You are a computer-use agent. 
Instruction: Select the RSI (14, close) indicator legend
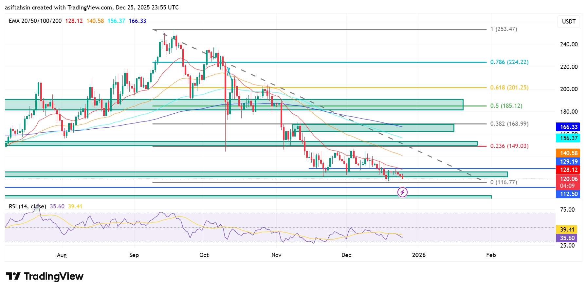(x=28, y=206)
